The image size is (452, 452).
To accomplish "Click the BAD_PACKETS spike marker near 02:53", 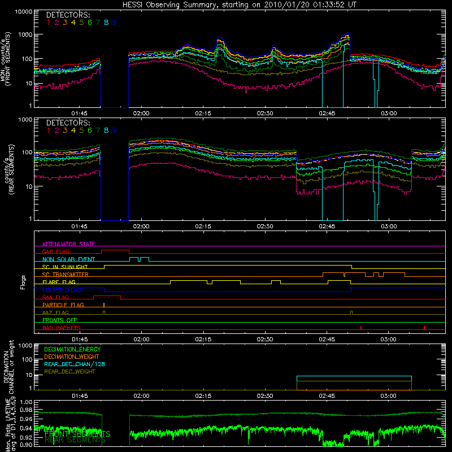I will 361,328.
